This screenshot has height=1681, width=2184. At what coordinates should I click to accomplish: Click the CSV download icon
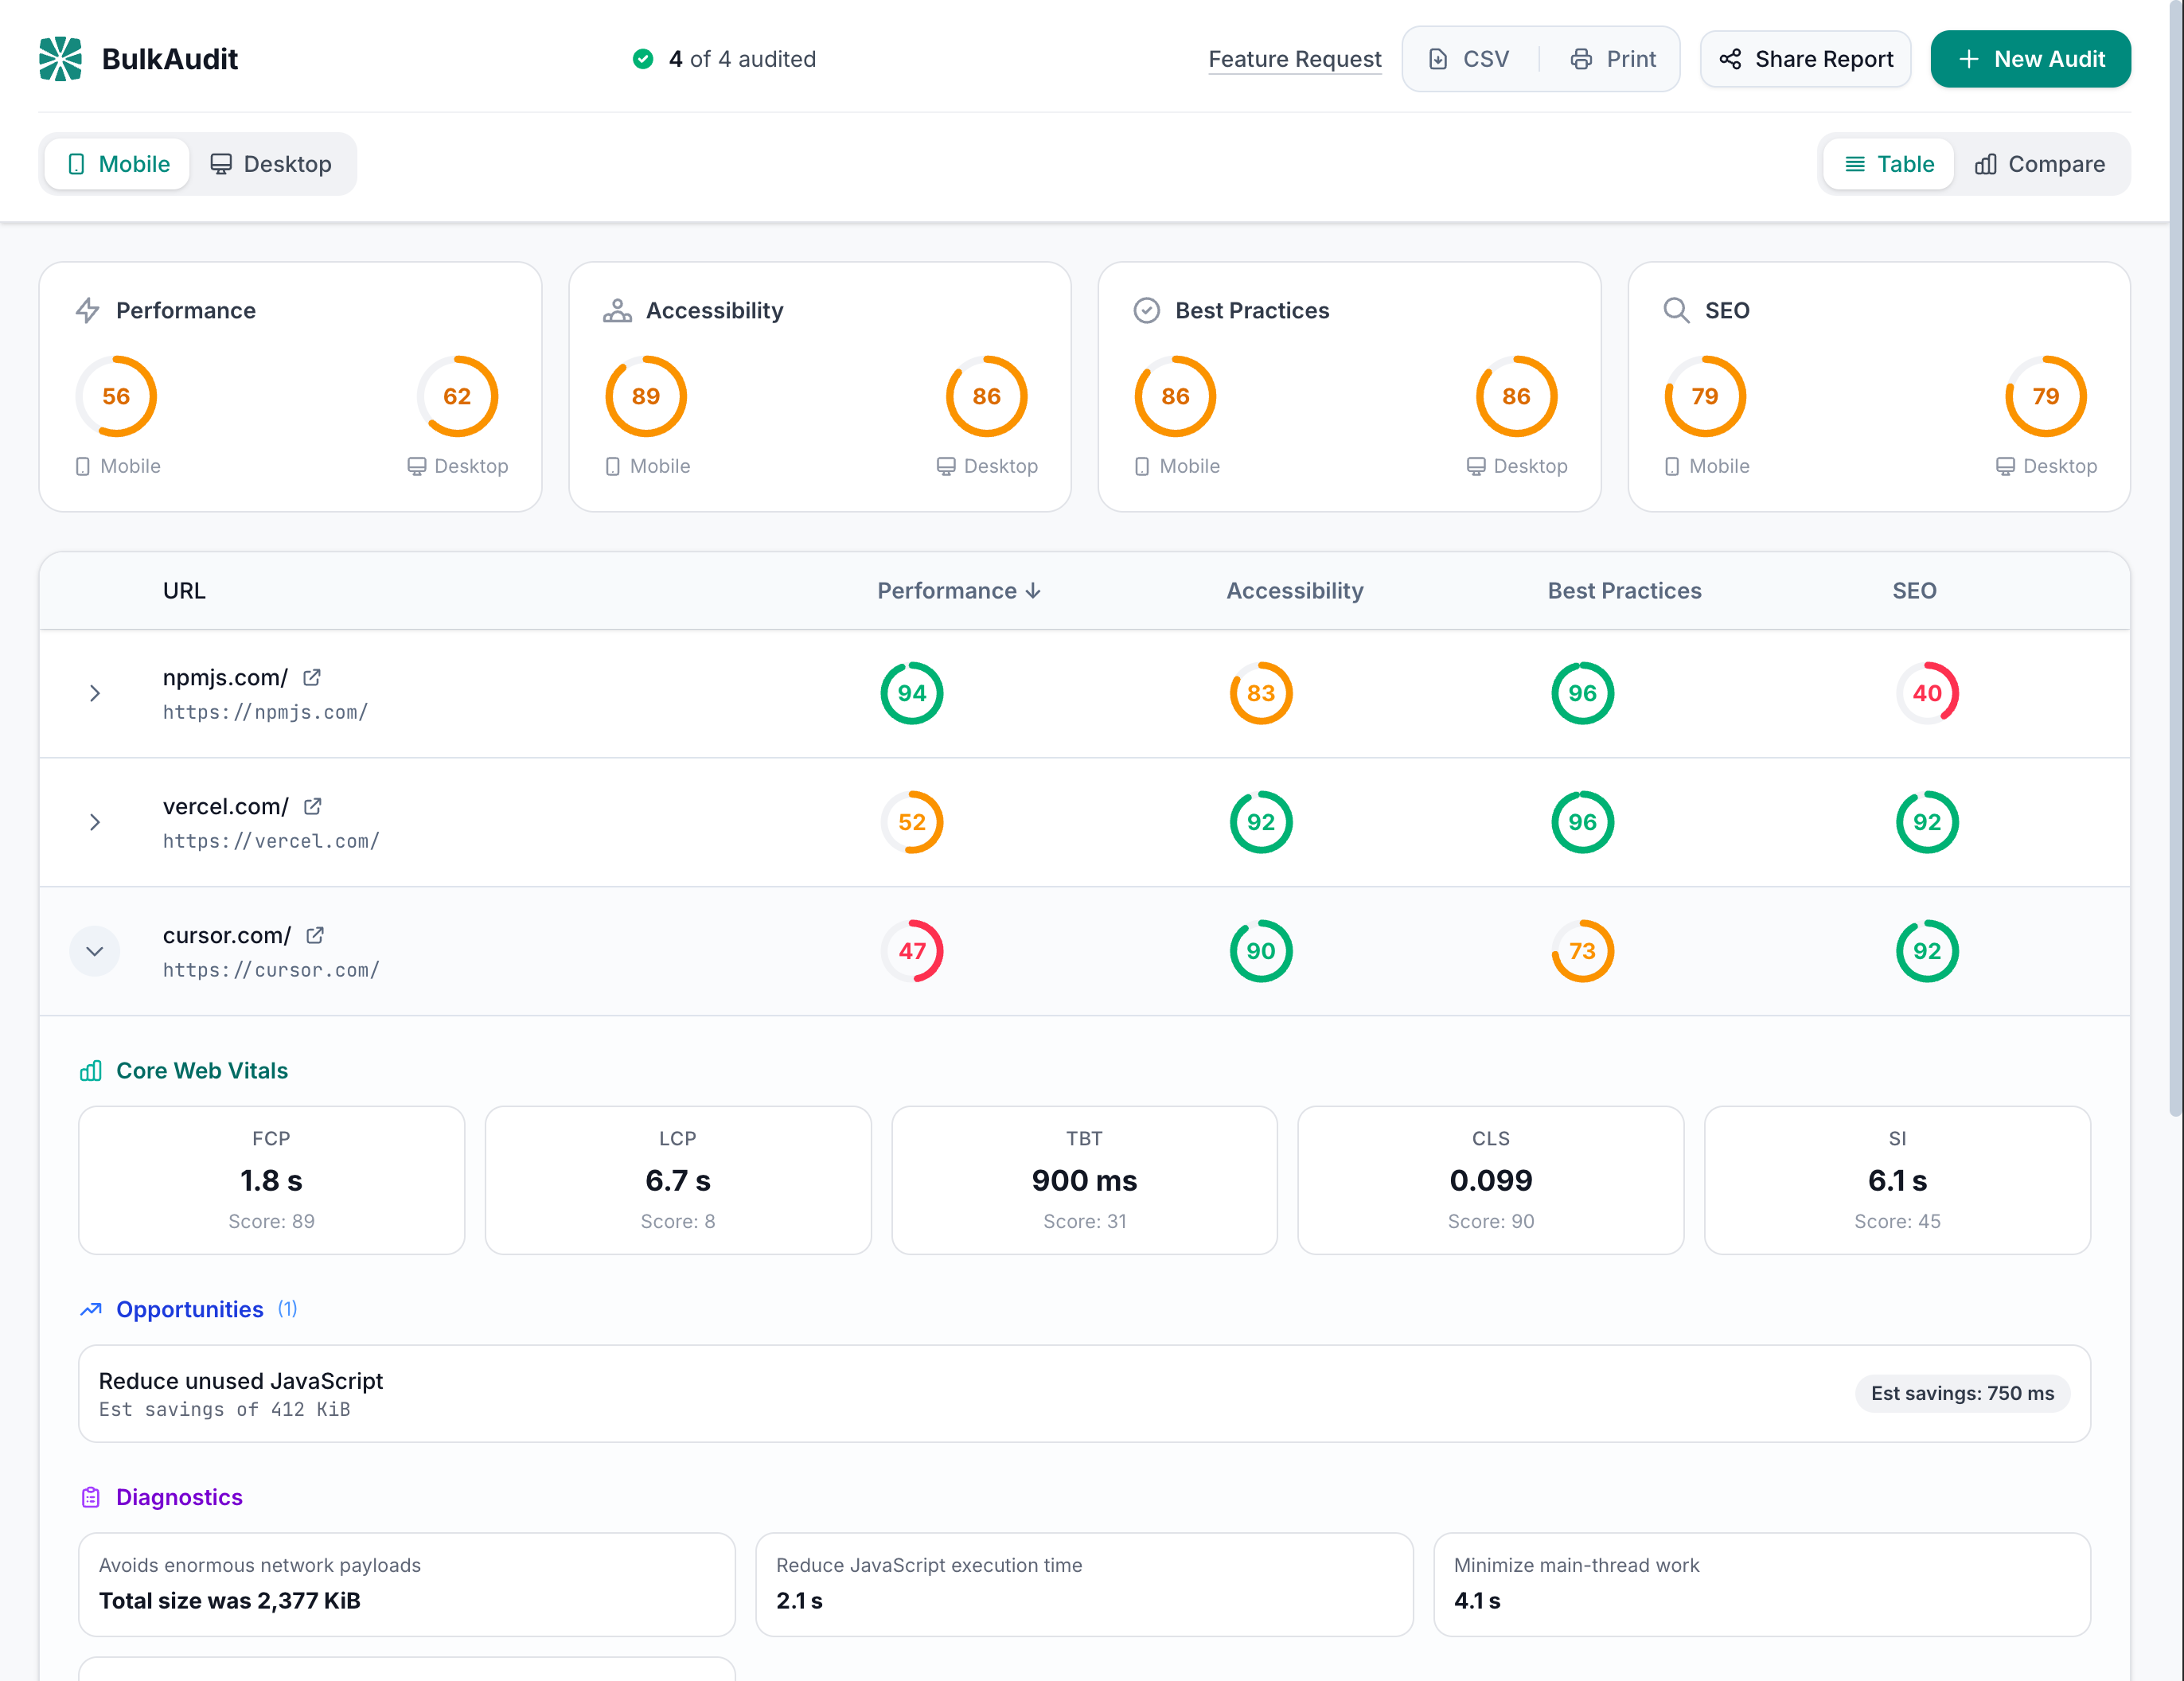pyautogui.click(x=1440, y=59)
